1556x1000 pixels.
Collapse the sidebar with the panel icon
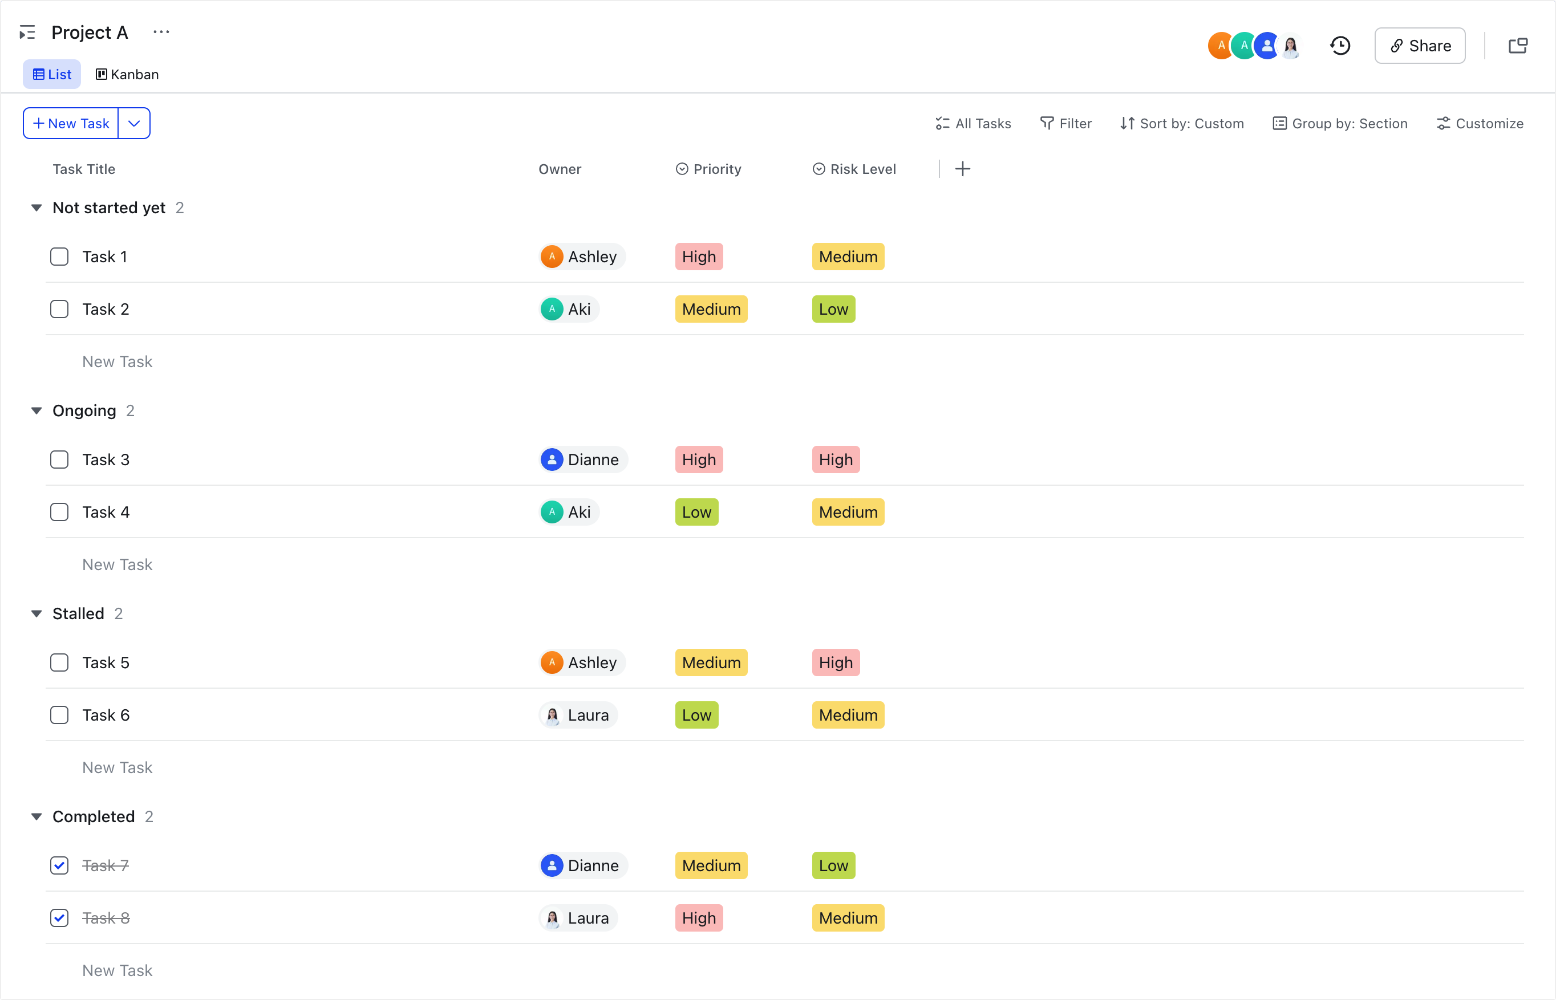click(x=27, y=32)
